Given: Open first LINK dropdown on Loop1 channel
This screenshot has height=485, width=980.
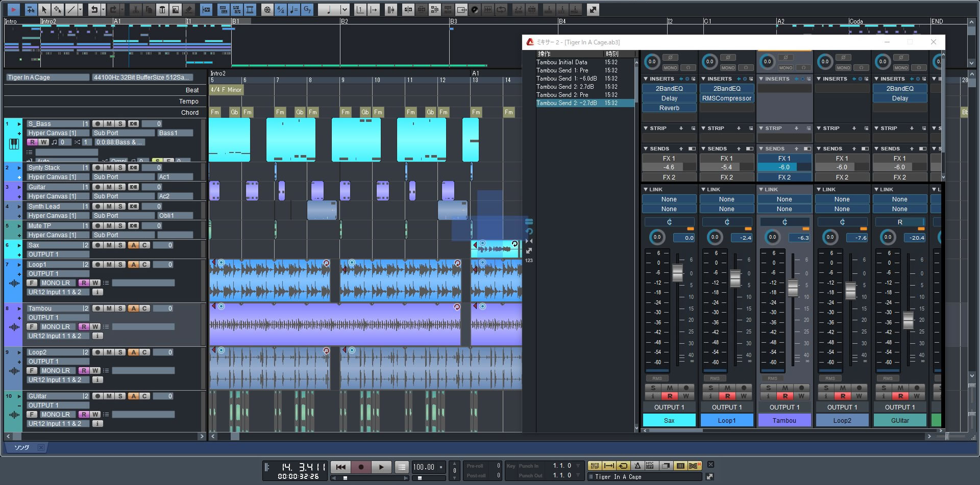Looking at the screenshot, I should (726, 199).
